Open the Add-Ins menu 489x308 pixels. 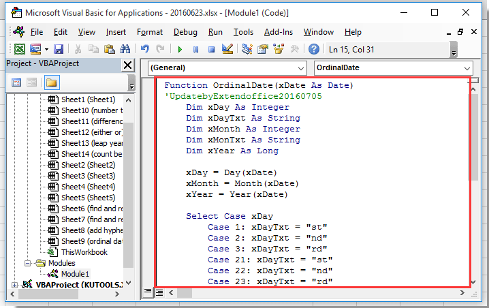click(x=279, y=32)
